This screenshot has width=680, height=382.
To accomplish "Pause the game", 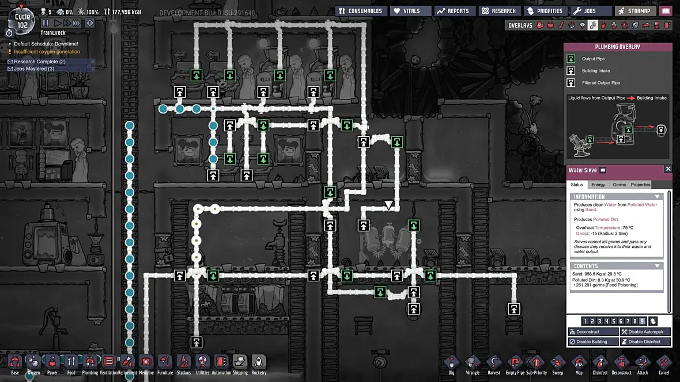I will [x=46, y=23].
